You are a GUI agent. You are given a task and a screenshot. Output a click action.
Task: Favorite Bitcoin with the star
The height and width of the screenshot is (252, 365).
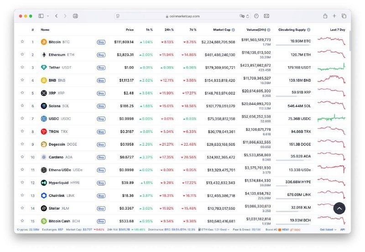[x=22, y=42]
